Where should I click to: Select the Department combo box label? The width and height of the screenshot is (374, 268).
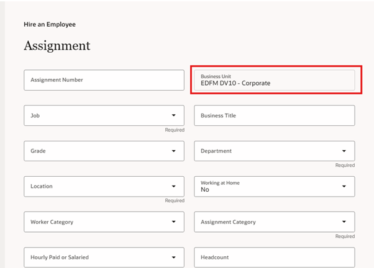click(216, 151)
